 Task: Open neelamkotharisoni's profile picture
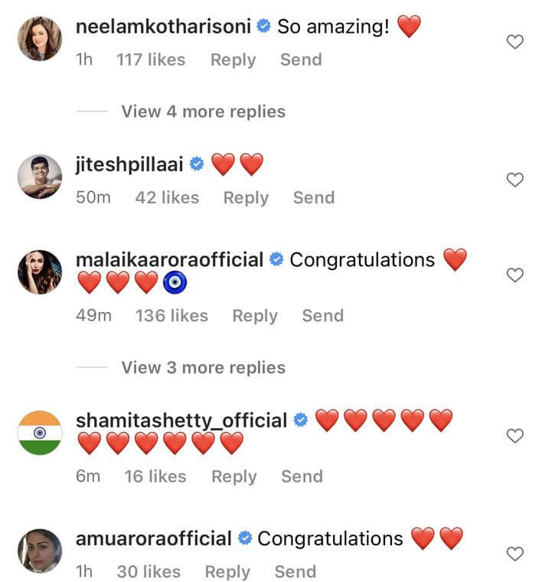40,39
